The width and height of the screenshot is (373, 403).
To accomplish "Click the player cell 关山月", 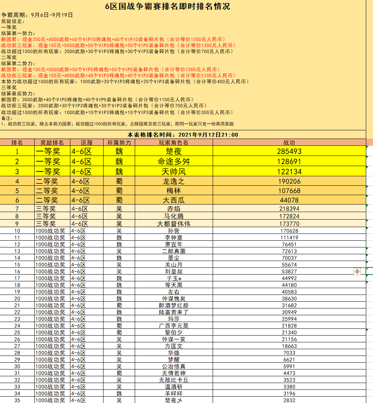I will coord(174,264).
